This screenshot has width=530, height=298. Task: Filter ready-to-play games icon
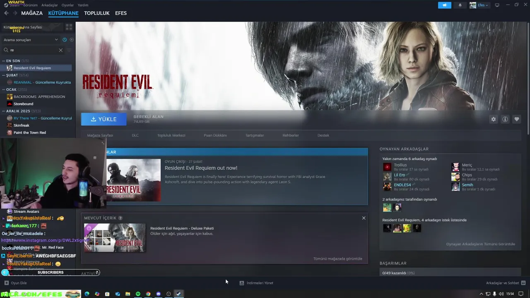[72, 40]
